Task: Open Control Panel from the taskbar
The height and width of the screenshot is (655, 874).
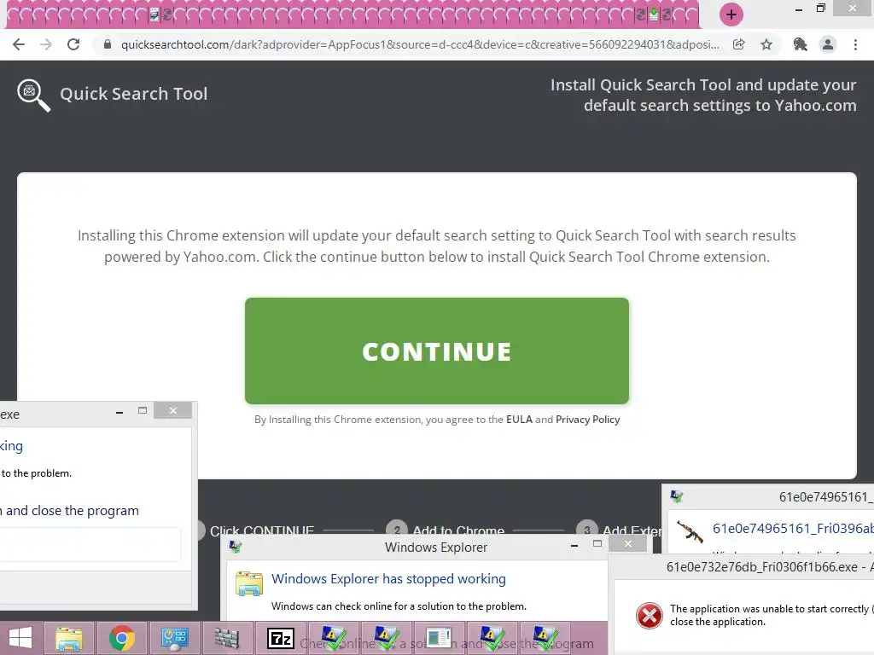Action: (x=174, y=638)
